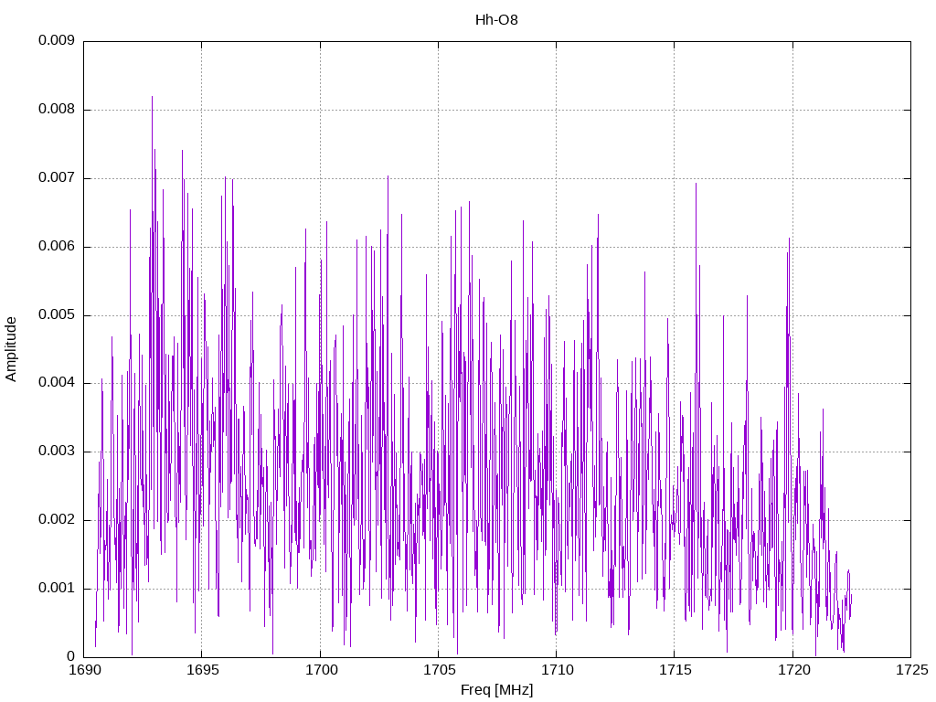The width and height of the screenshot is (936, 702).
Task: Click x-axis tick value 1710
Action: coord(557,670)
